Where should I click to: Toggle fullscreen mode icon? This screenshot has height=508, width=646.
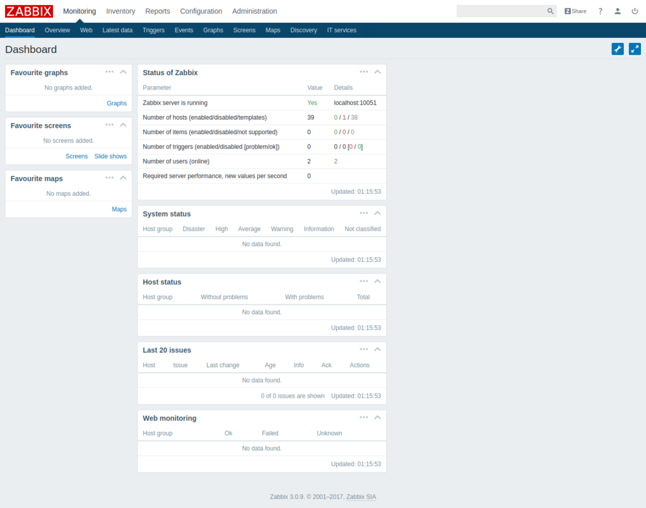coord(635,49)
